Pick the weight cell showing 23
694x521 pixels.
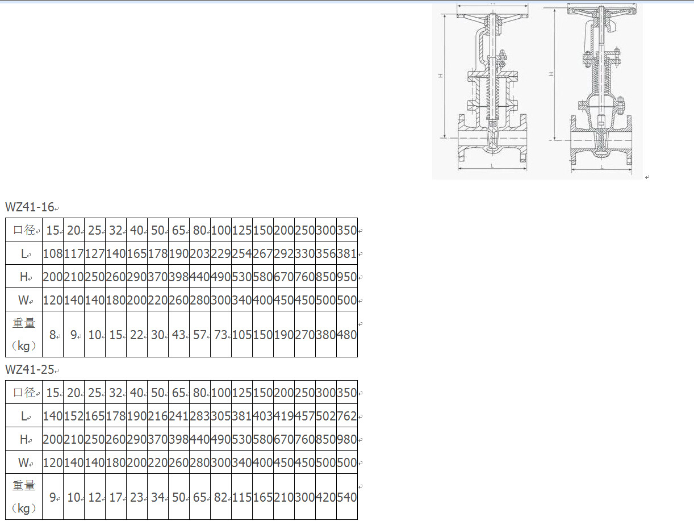(137, 497)
